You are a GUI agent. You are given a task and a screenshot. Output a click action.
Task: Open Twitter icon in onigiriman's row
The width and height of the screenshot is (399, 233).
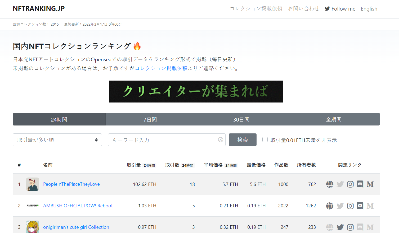click(x=340, y=227)
